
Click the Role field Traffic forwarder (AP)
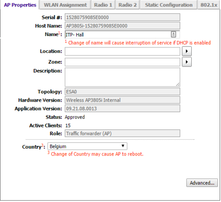pyautogui.click(x=122, y=133)
